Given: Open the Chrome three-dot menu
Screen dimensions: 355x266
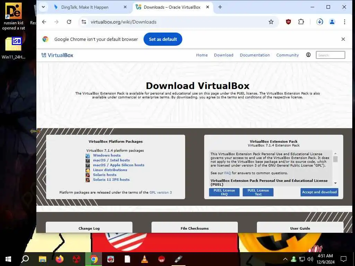Looking at the screenshot, I should click(x=344, y=22).
